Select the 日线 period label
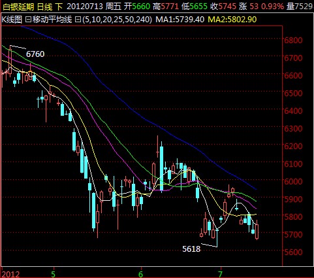 click(45, 7)
